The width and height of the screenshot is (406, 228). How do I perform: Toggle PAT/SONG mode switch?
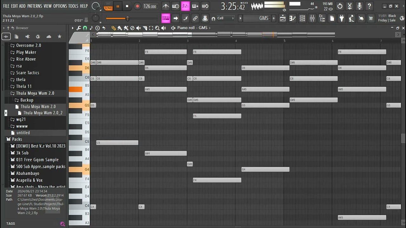(108, 6)
